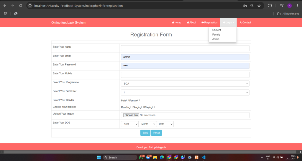The height and width of the screenshot is (161, 302).
Task: Choose Faculty login option
Action: click(216, 35)
